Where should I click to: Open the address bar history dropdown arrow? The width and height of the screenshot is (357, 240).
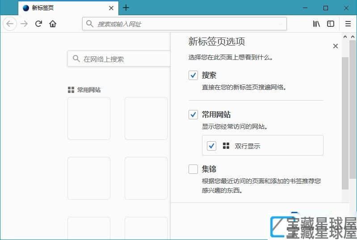pos(281,24)
